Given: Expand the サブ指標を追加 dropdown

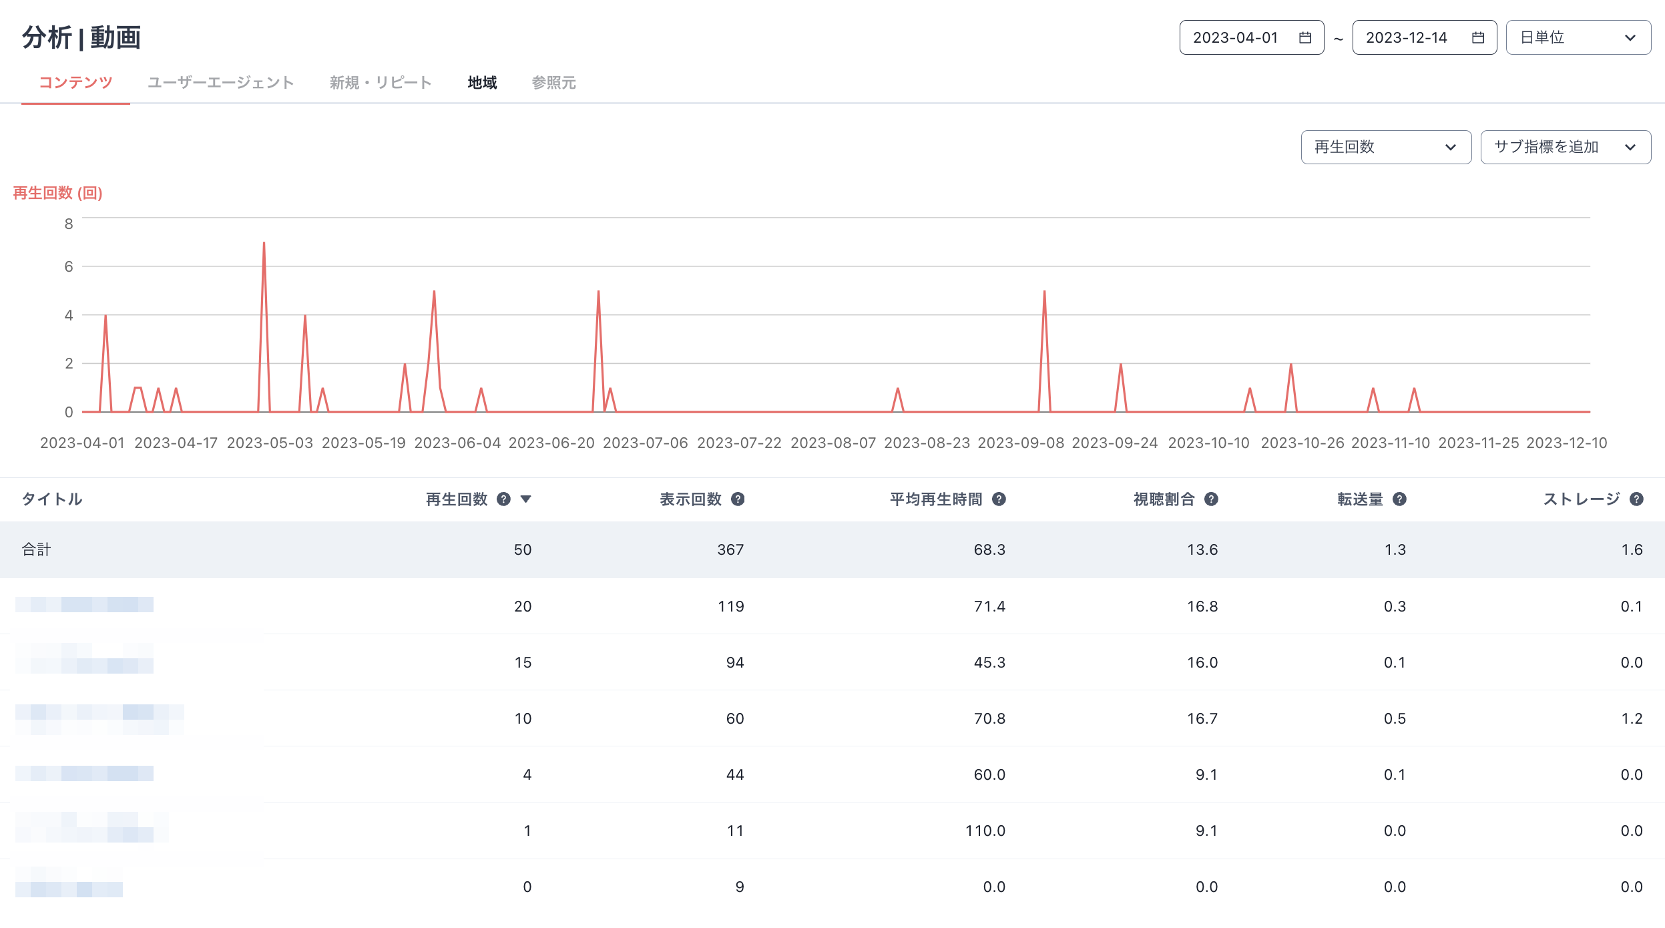Looking at the screenshot, I should (1565, 148).
